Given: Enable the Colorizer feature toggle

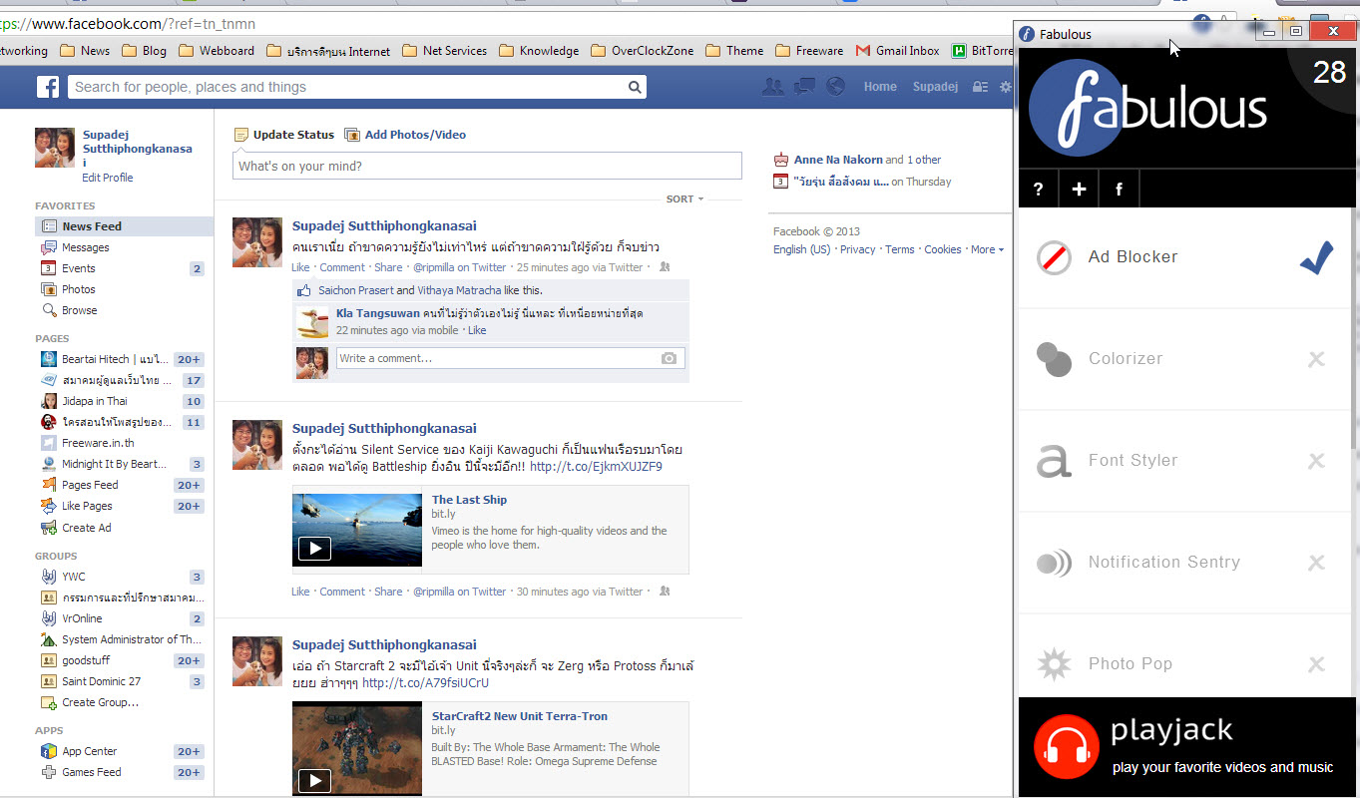Looking at the screenshot, I should (1316, 359).
